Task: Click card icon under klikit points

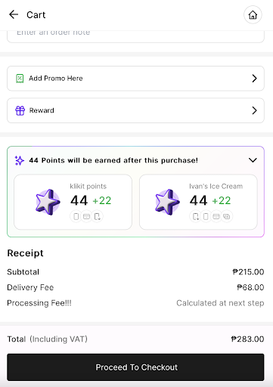Action: [86, 216]
